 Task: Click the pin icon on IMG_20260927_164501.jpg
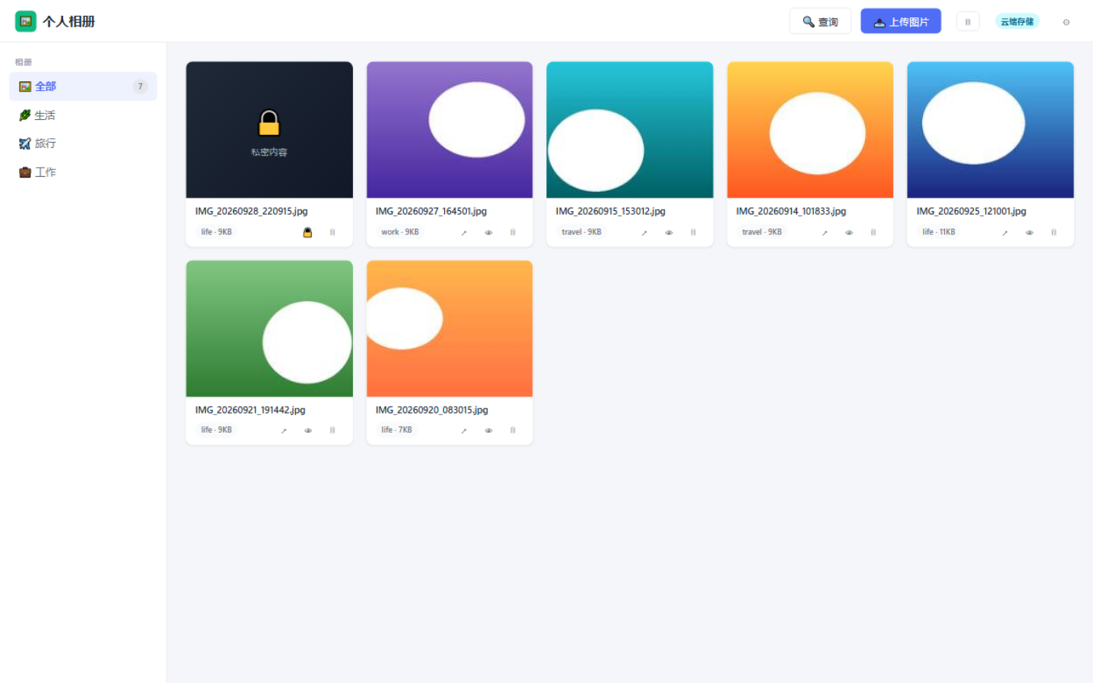[x=464, y=232]
